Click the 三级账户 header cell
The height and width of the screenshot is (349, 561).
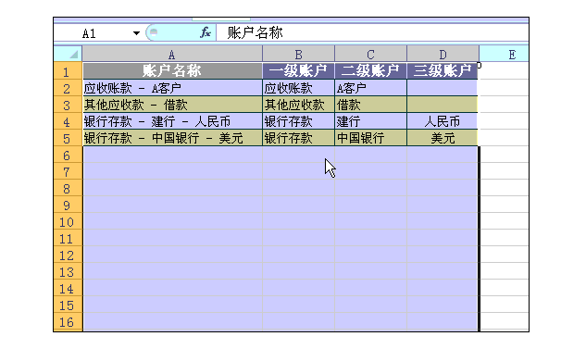[443, 71]
